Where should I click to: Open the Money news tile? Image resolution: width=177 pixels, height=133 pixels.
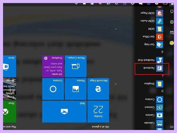(10, 89)
